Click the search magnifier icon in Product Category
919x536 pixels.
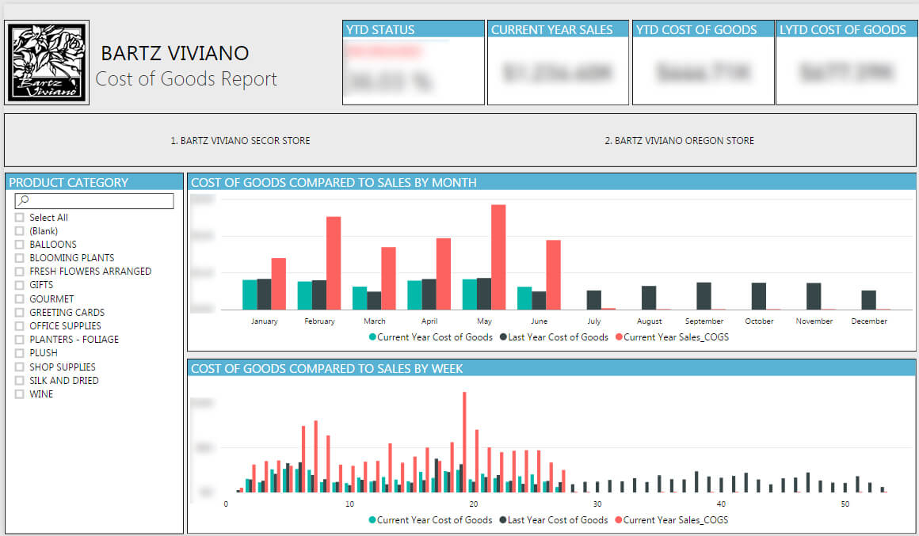(x=24, y=200)
